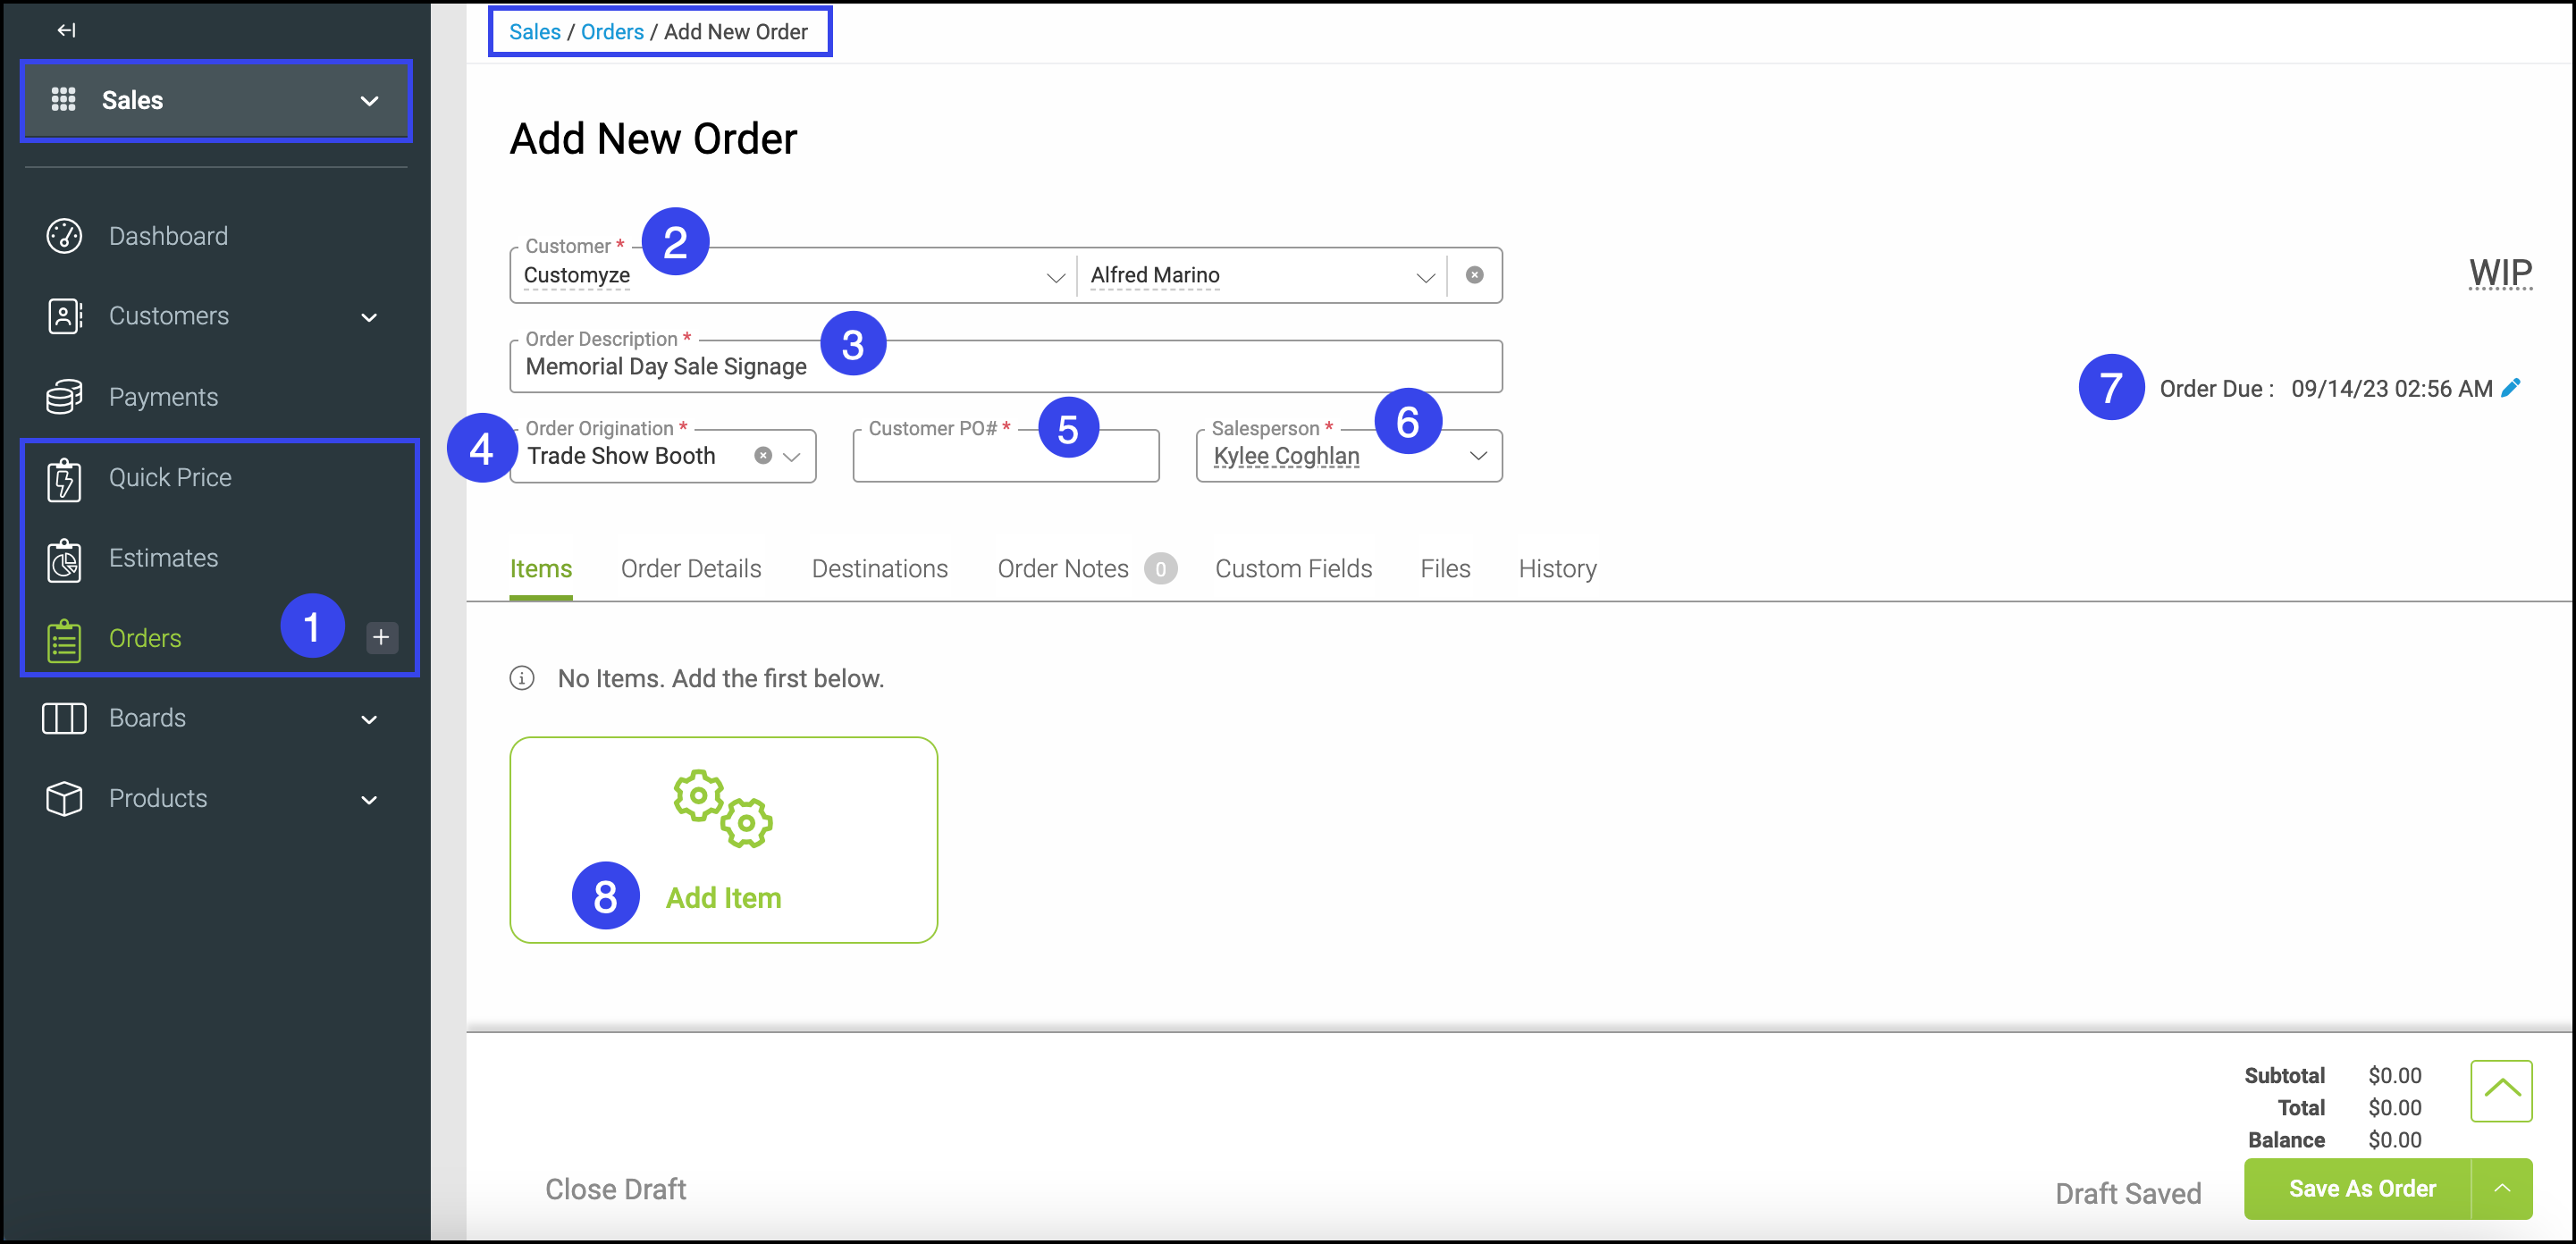The width and height of the screenshot is (2576, 1244).
Task: Collapse the sidebar with the arrow icon
Action: point(66,30)
